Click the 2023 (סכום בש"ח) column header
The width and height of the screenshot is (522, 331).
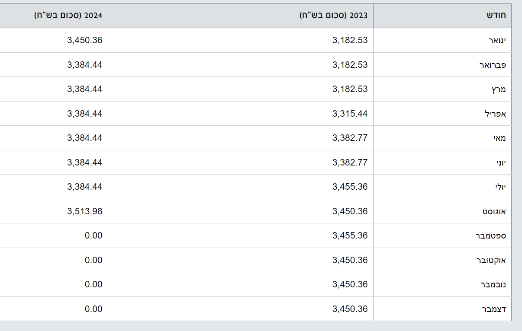tap(334, 16)
